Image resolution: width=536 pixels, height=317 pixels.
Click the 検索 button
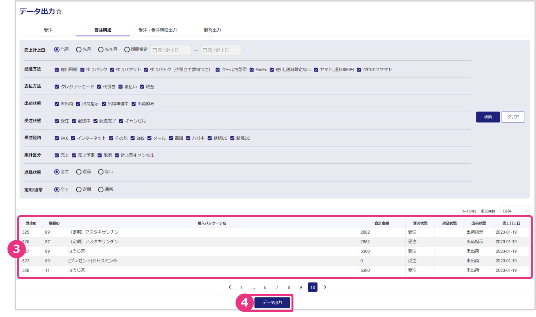pyautogui.click(x=488, y=117)
